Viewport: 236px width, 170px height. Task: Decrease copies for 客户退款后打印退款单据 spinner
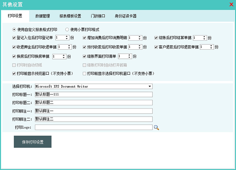coord(211,48)
